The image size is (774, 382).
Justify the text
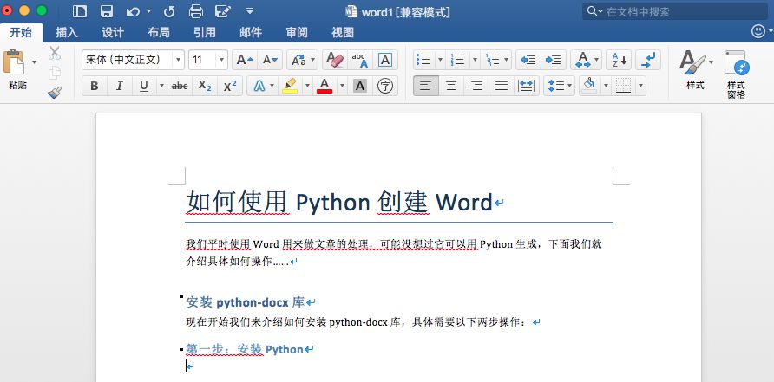coord(502,87)
